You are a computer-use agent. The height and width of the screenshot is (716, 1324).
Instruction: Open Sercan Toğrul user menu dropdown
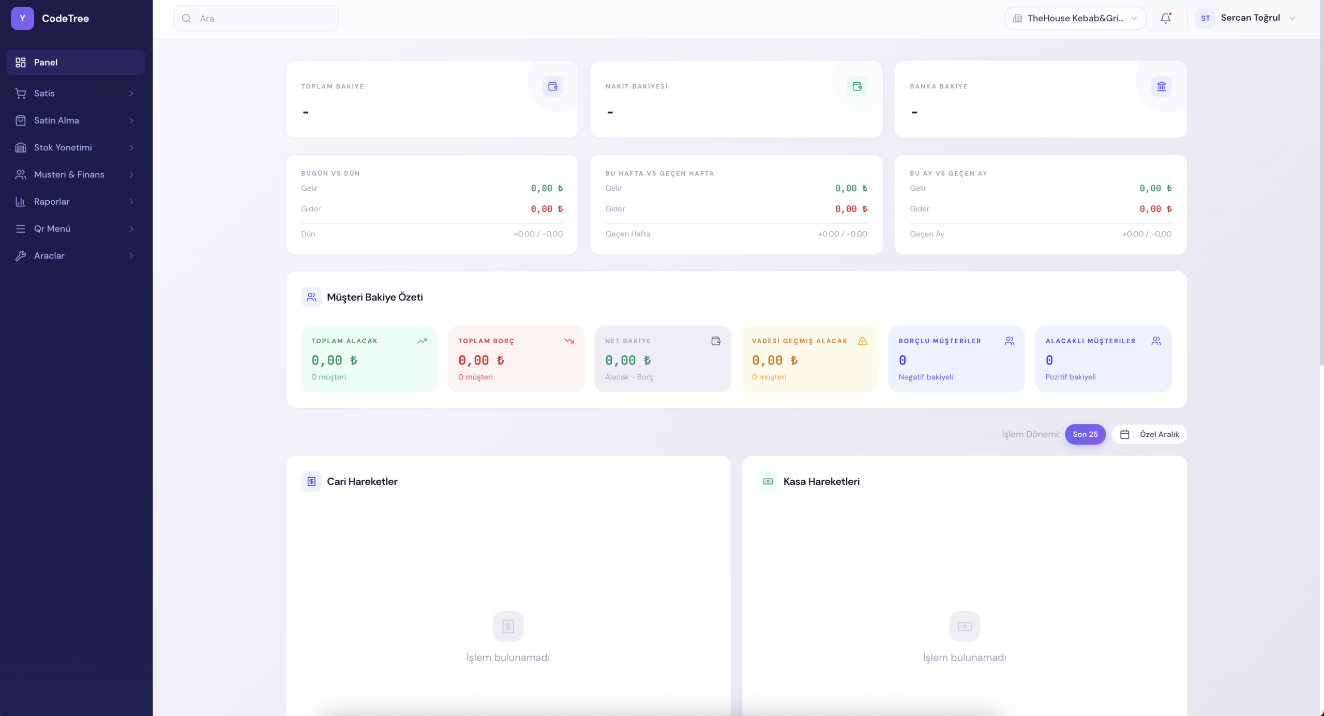click(x=1257, y=18)
